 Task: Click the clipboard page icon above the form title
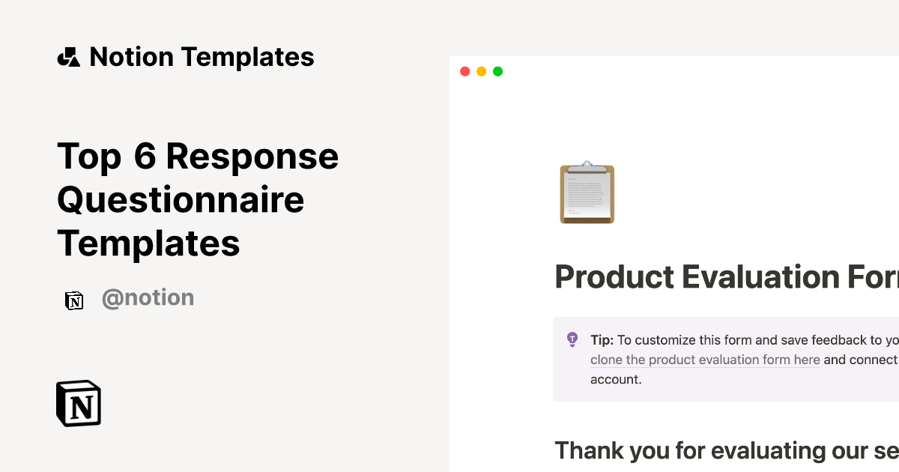tap(587, 193)
